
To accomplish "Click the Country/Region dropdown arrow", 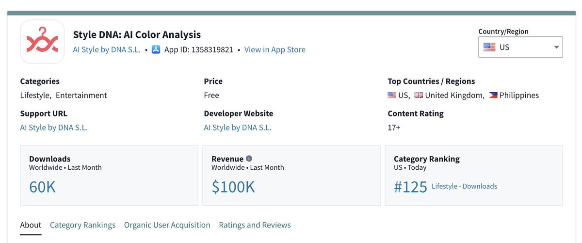I will (x=556, y=48).
